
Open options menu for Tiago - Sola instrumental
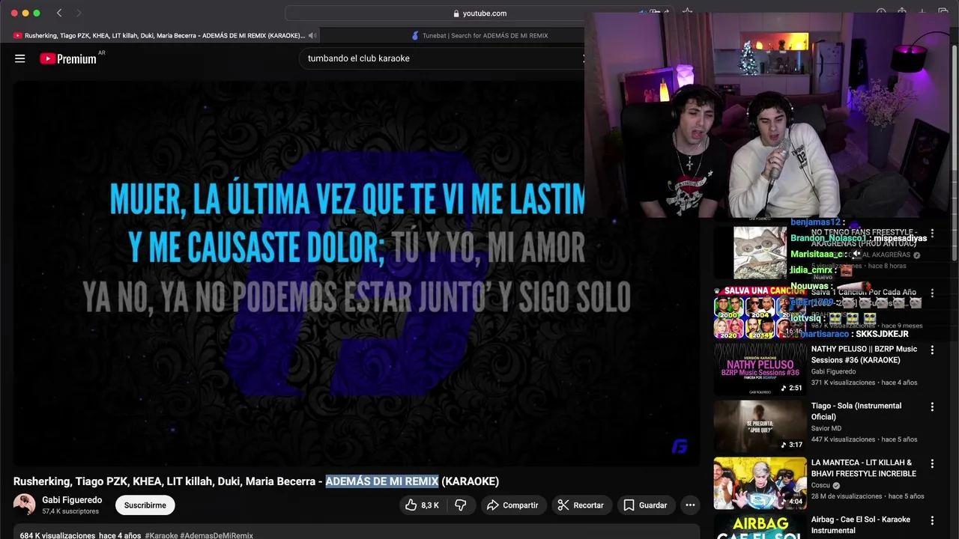[x=932, y=406]
